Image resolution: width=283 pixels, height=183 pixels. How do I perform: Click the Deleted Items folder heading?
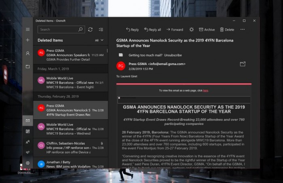[x=50, y=40]
